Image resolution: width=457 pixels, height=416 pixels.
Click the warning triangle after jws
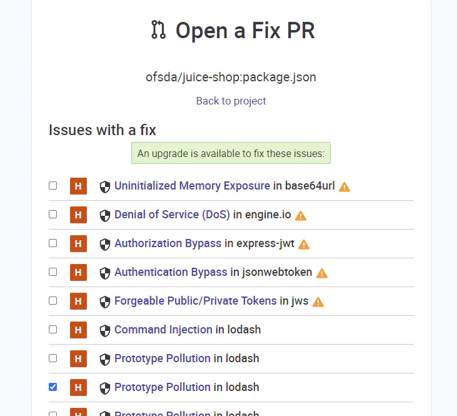click(x=318, y=302)
